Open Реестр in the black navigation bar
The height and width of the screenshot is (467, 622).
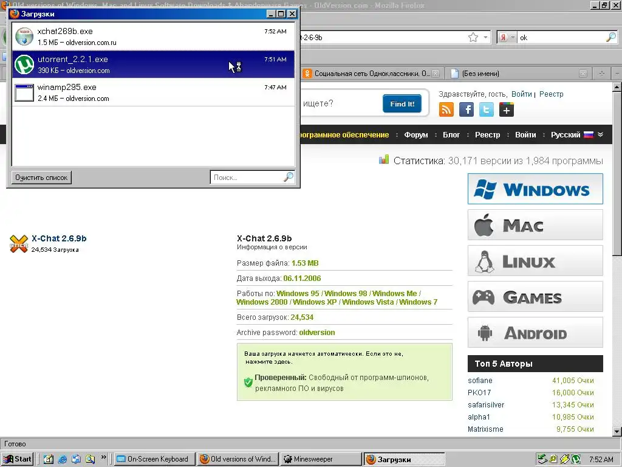point(488,134)
